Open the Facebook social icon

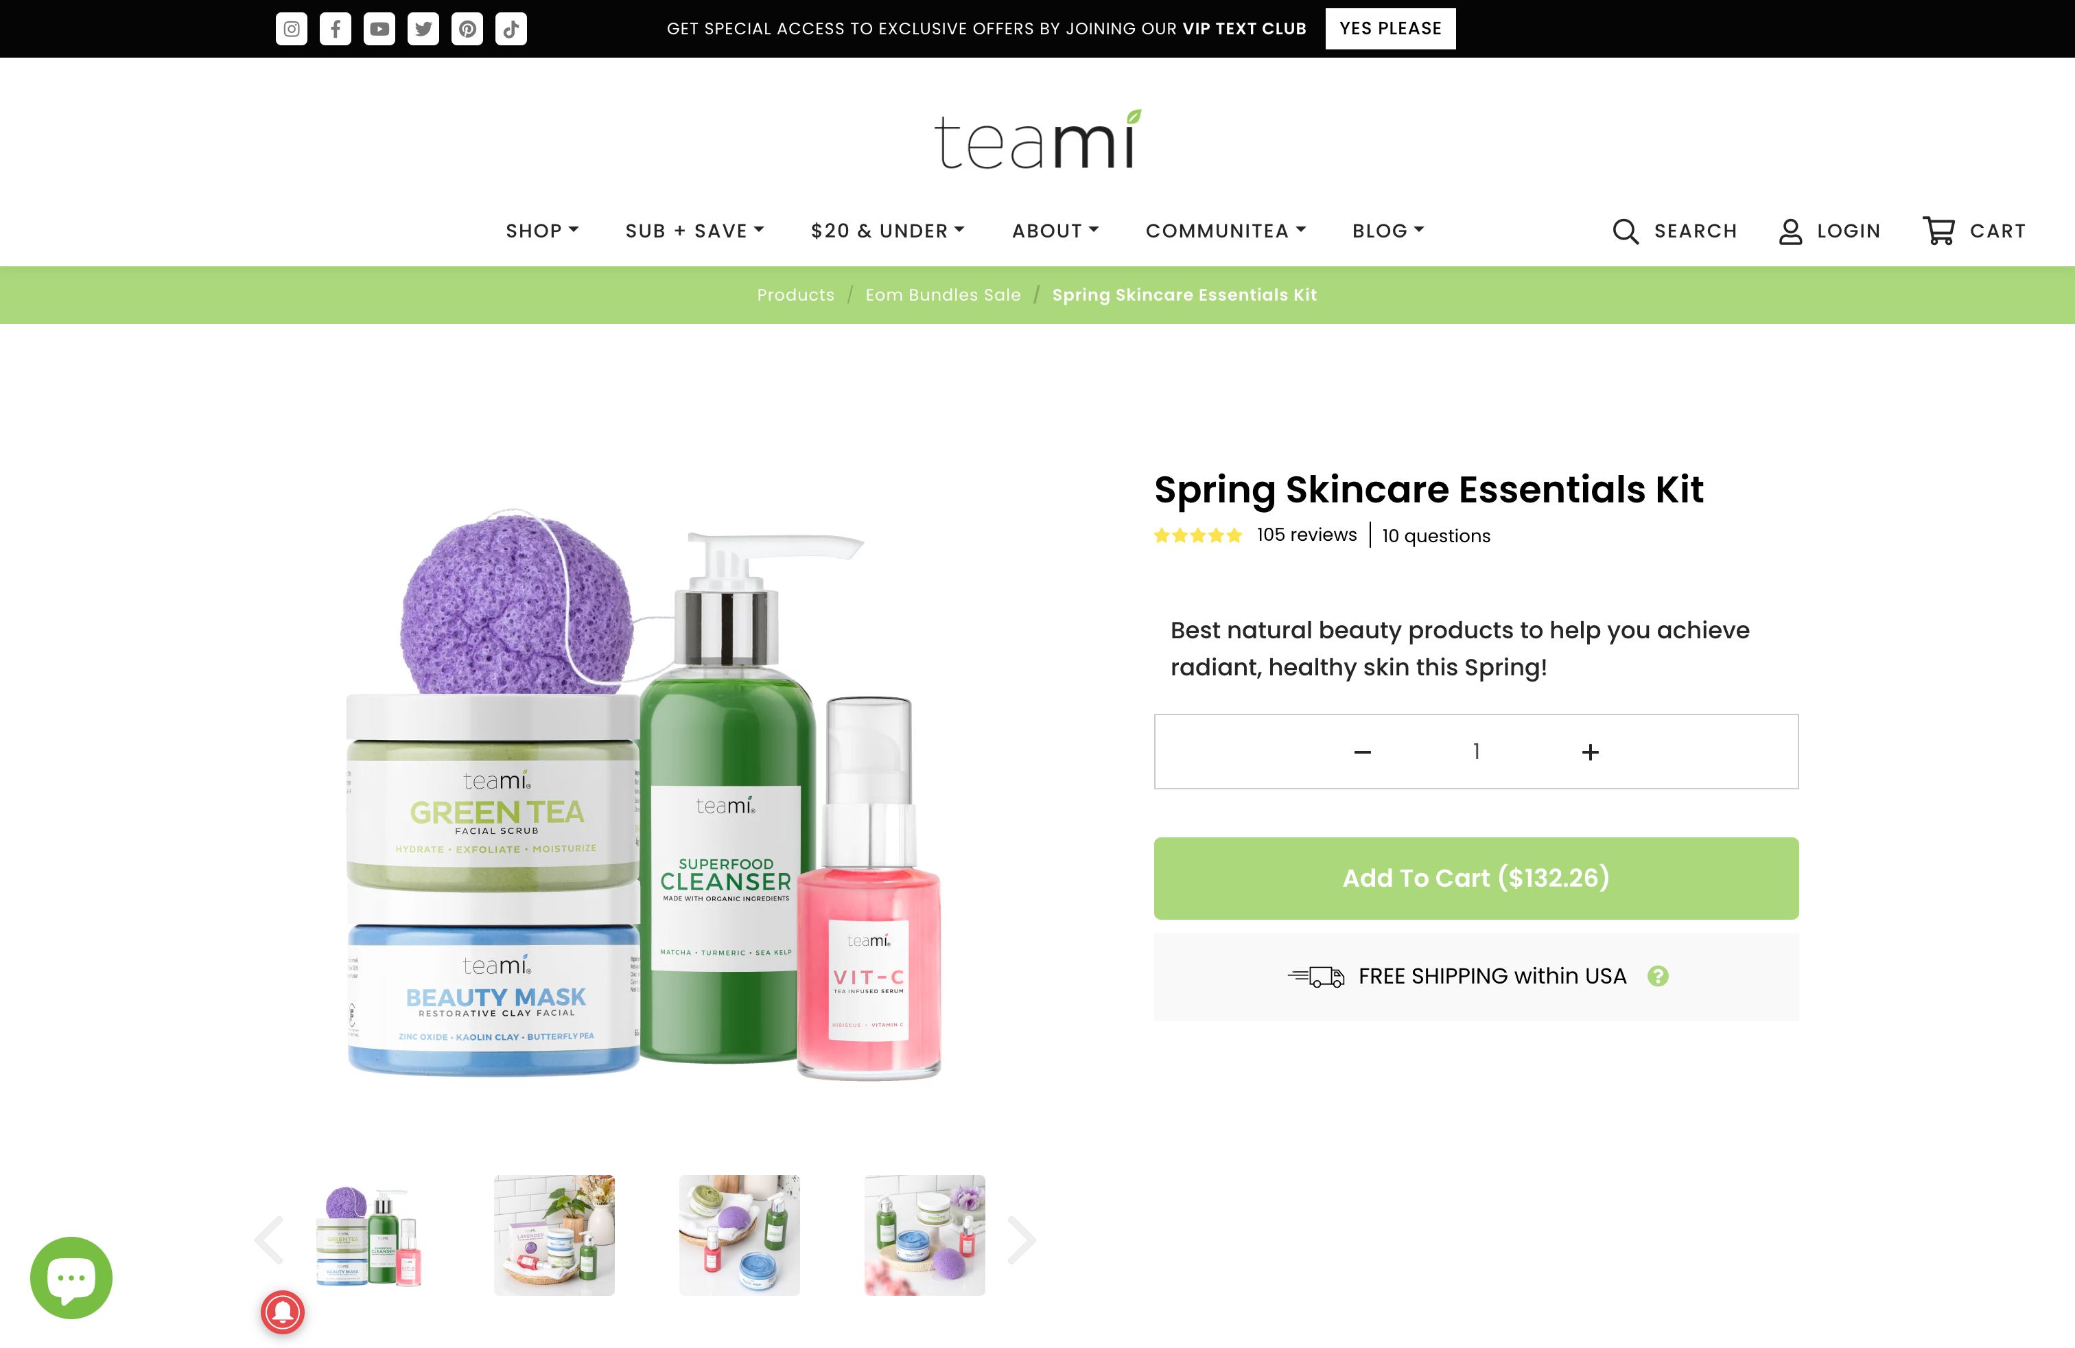pyautogui.click(x=336, y=29)
